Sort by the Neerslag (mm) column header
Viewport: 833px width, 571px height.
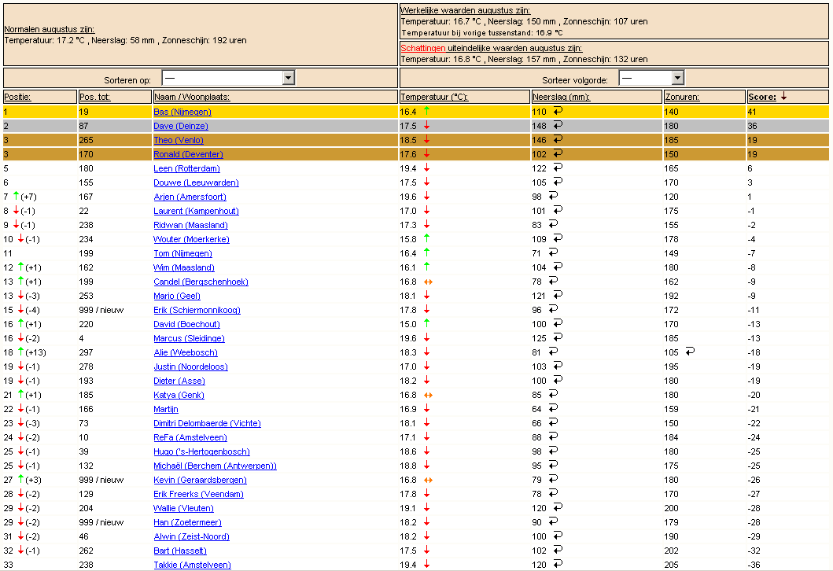[x=562, y=98]
